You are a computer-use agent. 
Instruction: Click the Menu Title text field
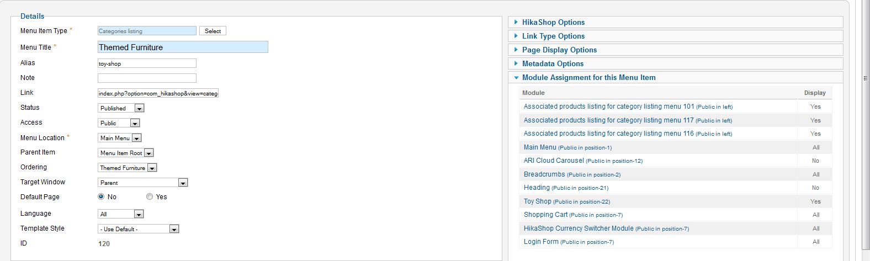(x=183, y=47)
